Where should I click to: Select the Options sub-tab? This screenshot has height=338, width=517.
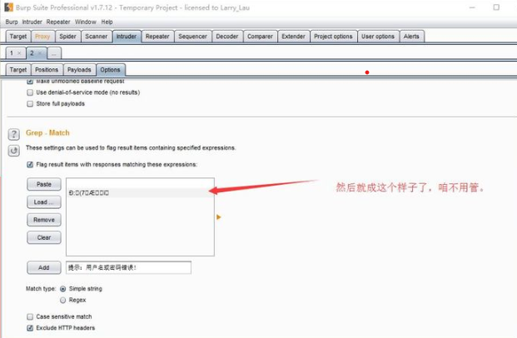[110, 70]
